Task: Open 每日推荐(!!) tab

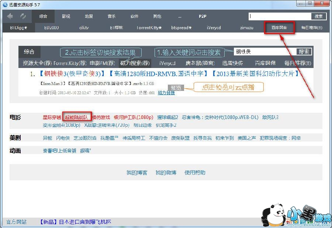Action: click(x=312, y=28)
